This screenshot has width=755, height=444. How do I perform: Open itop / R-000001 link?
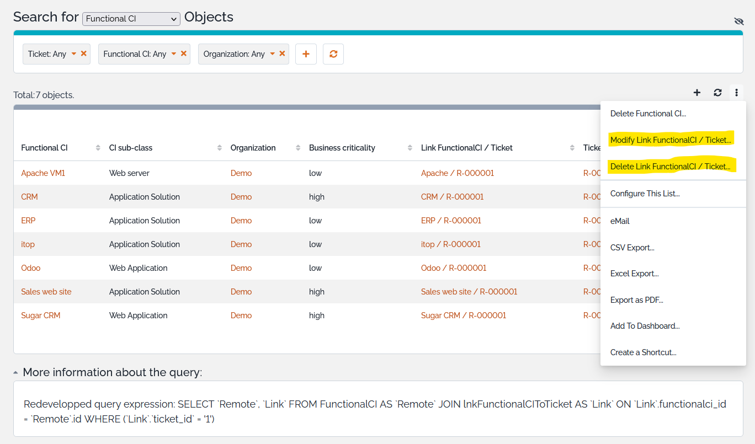pos(451,244)
